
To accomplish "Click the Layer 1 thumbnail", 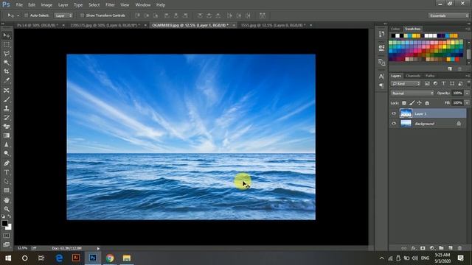I will pyautogui.click(x=406, y=113).
